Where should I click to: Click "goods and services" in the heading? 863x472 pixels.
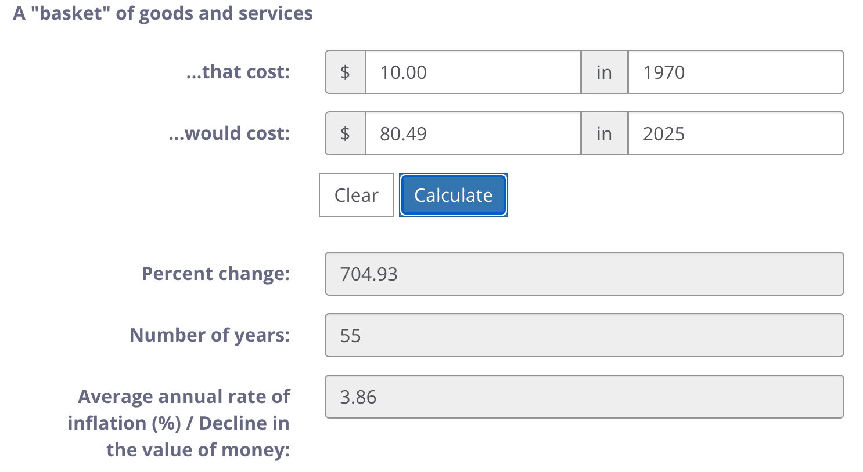coord(225,13)
